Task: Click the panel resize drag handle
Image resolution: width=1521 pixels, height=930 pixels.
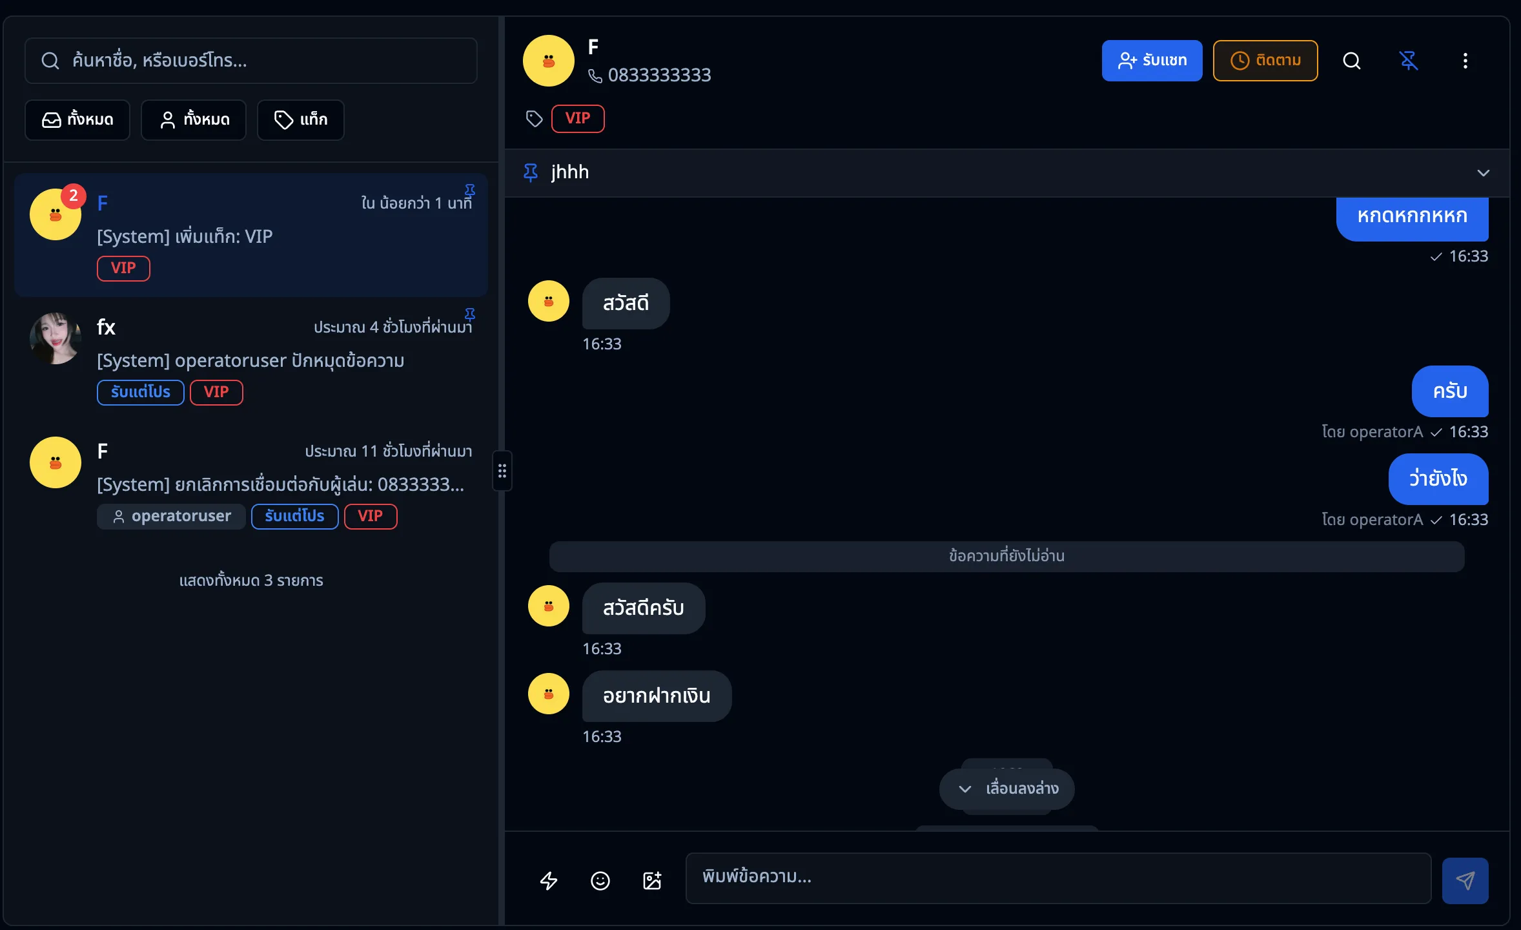Action: pos(502,471)
